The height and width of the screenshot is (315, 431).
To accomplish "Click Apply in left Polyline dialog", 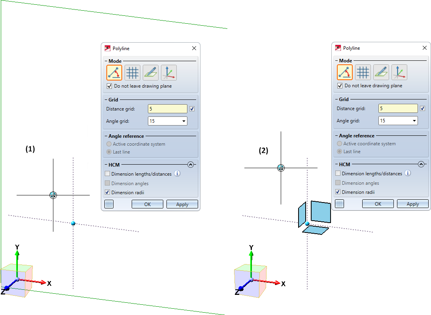I will [182, 204].
